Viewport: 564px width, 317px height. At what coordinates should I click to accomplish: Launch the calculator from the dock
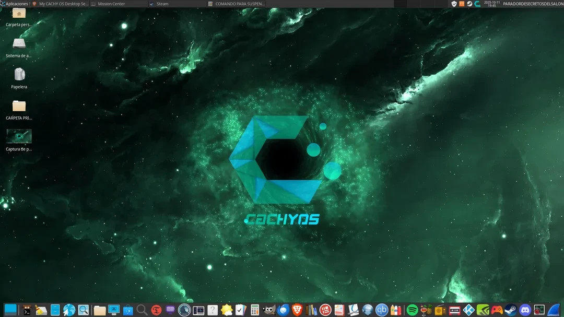255,310
